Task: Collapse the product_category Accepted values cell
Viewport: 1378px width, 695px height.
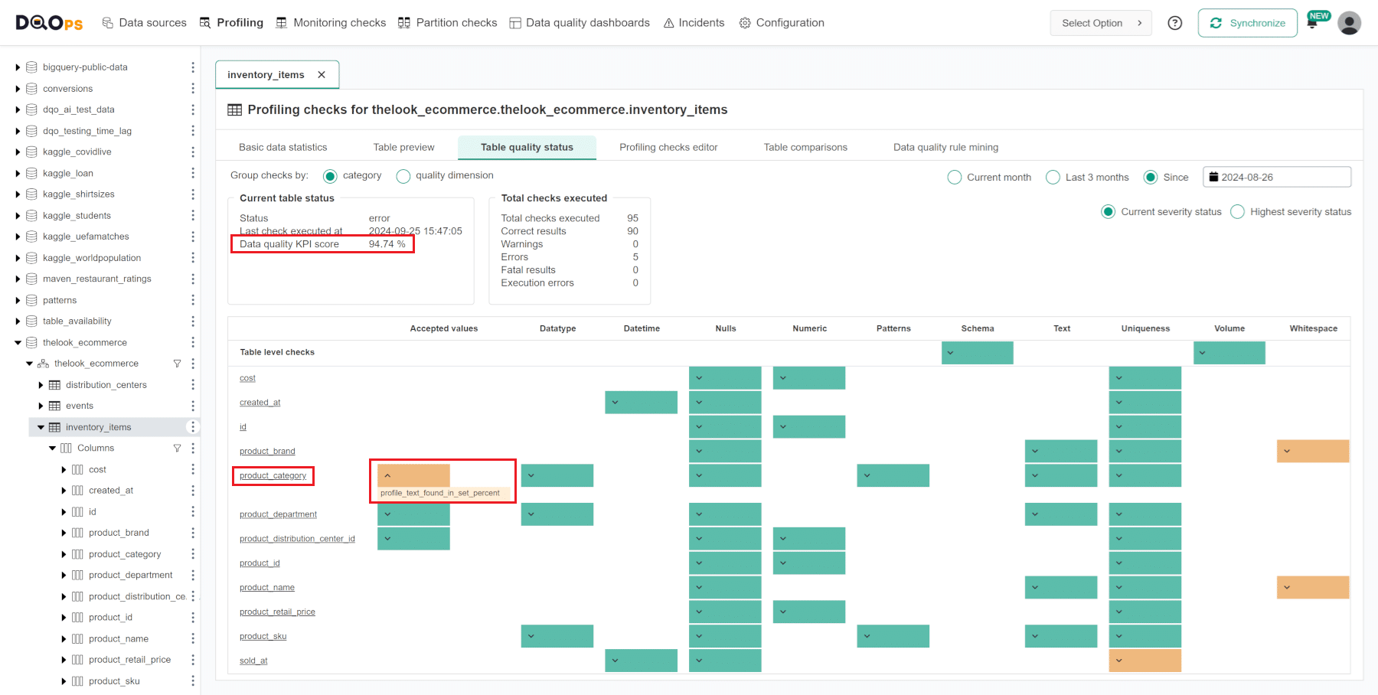Action: tap(387, 475)
